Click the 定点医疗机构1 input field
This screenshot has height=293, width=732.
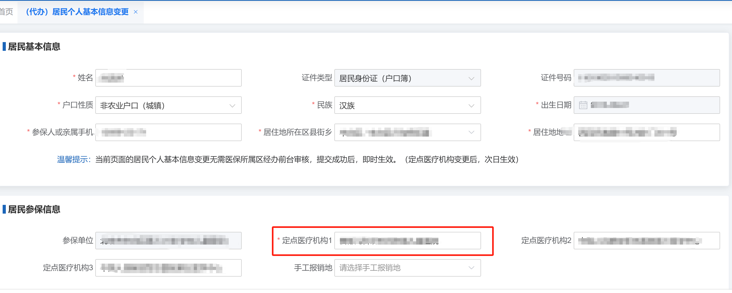tap(407, 241)
